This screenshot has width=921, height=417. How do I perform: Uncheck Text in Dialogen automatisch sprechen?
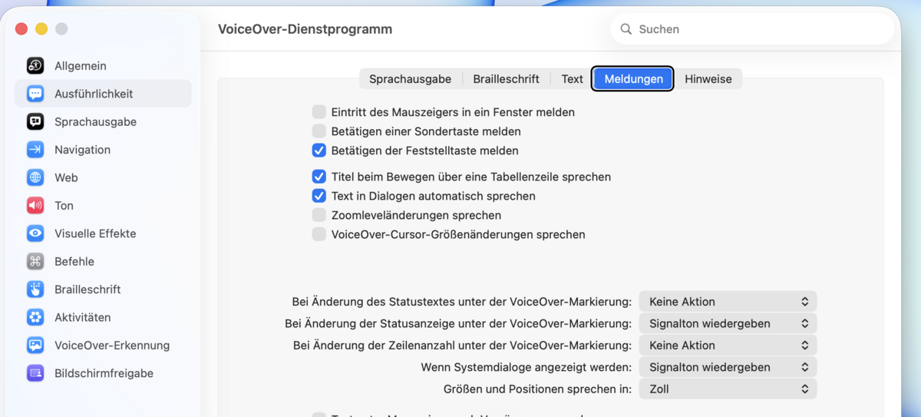319,196
